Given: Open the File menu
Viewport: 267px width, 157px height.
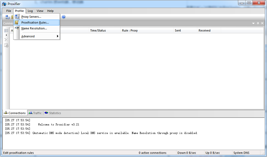Looking at the screenshot, I should point(9,11).
